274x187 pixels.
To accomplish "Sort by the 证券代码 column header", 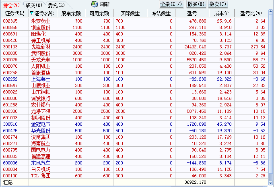I will (x=14, y=13).
